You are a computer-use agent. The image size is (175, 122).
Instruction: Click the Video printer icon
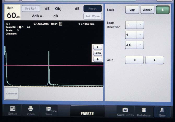(x=31, y=111)
